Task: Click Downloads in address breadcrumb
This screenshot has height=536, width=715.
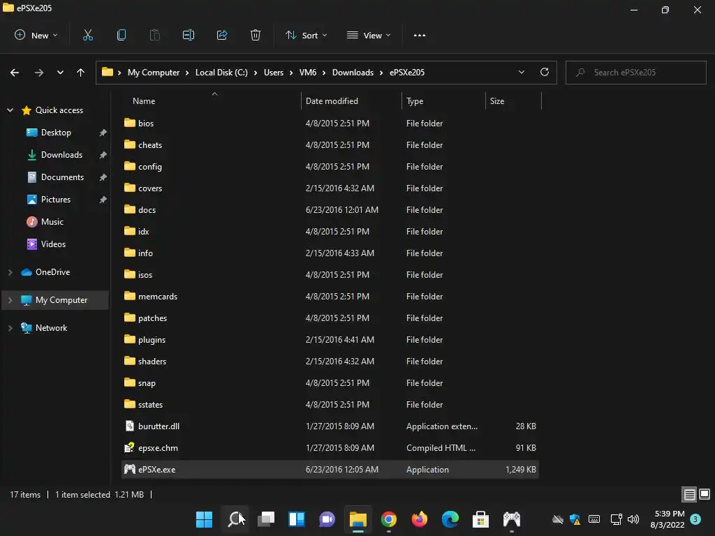Action: pos(353,73)
